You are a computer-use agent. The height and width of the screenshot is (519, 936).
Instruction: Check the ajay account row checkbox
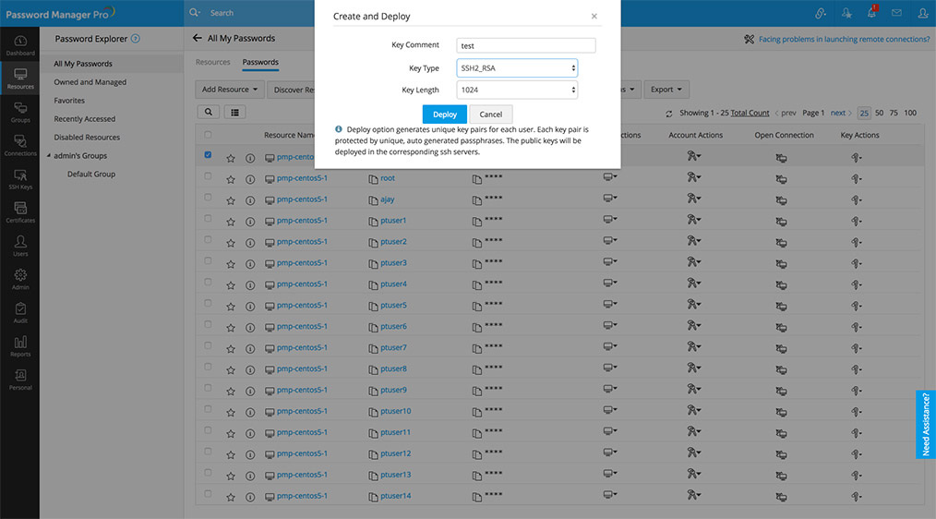coord(208,197)
